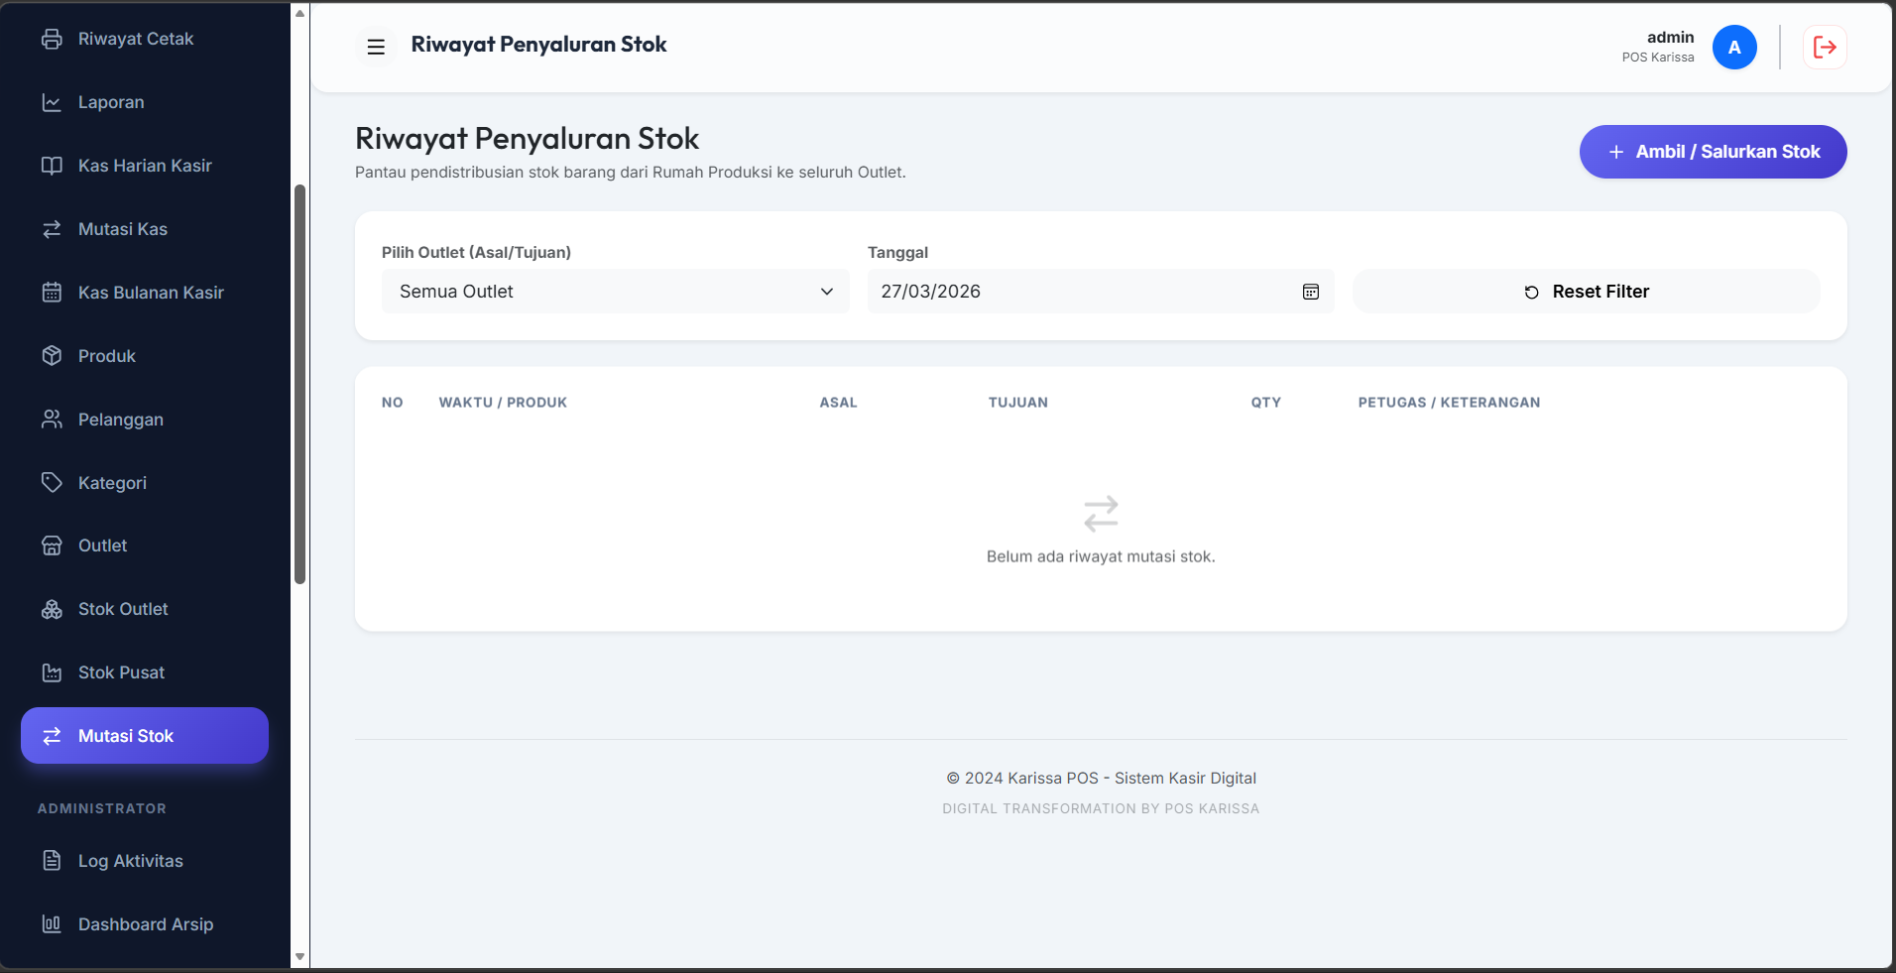
Task: Click the PETUGAS / KETERANGAN column header
Action: pyautogui.click(x=1449, y=403)
